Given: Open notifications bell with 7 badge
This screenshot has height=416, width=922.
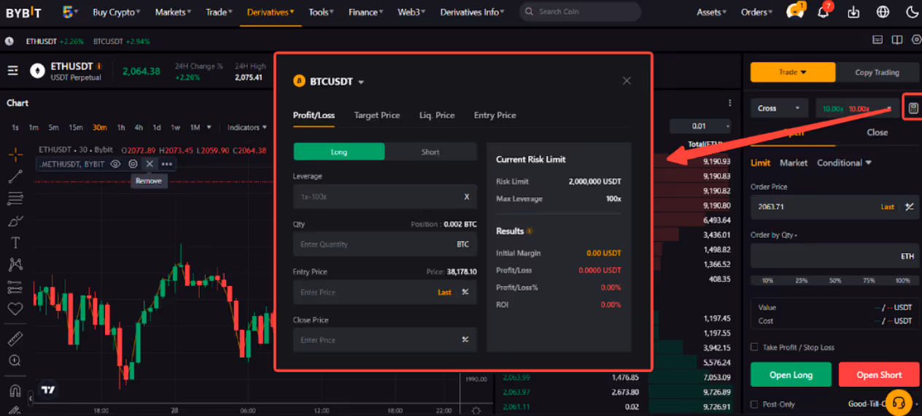Looking at the screenshot, I should (824, 12).
